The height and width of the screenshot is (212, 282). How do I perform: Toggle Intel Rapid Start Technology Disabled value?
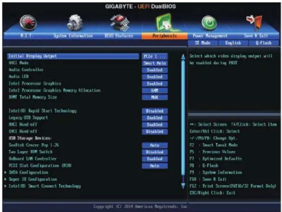tap(155, 111)
